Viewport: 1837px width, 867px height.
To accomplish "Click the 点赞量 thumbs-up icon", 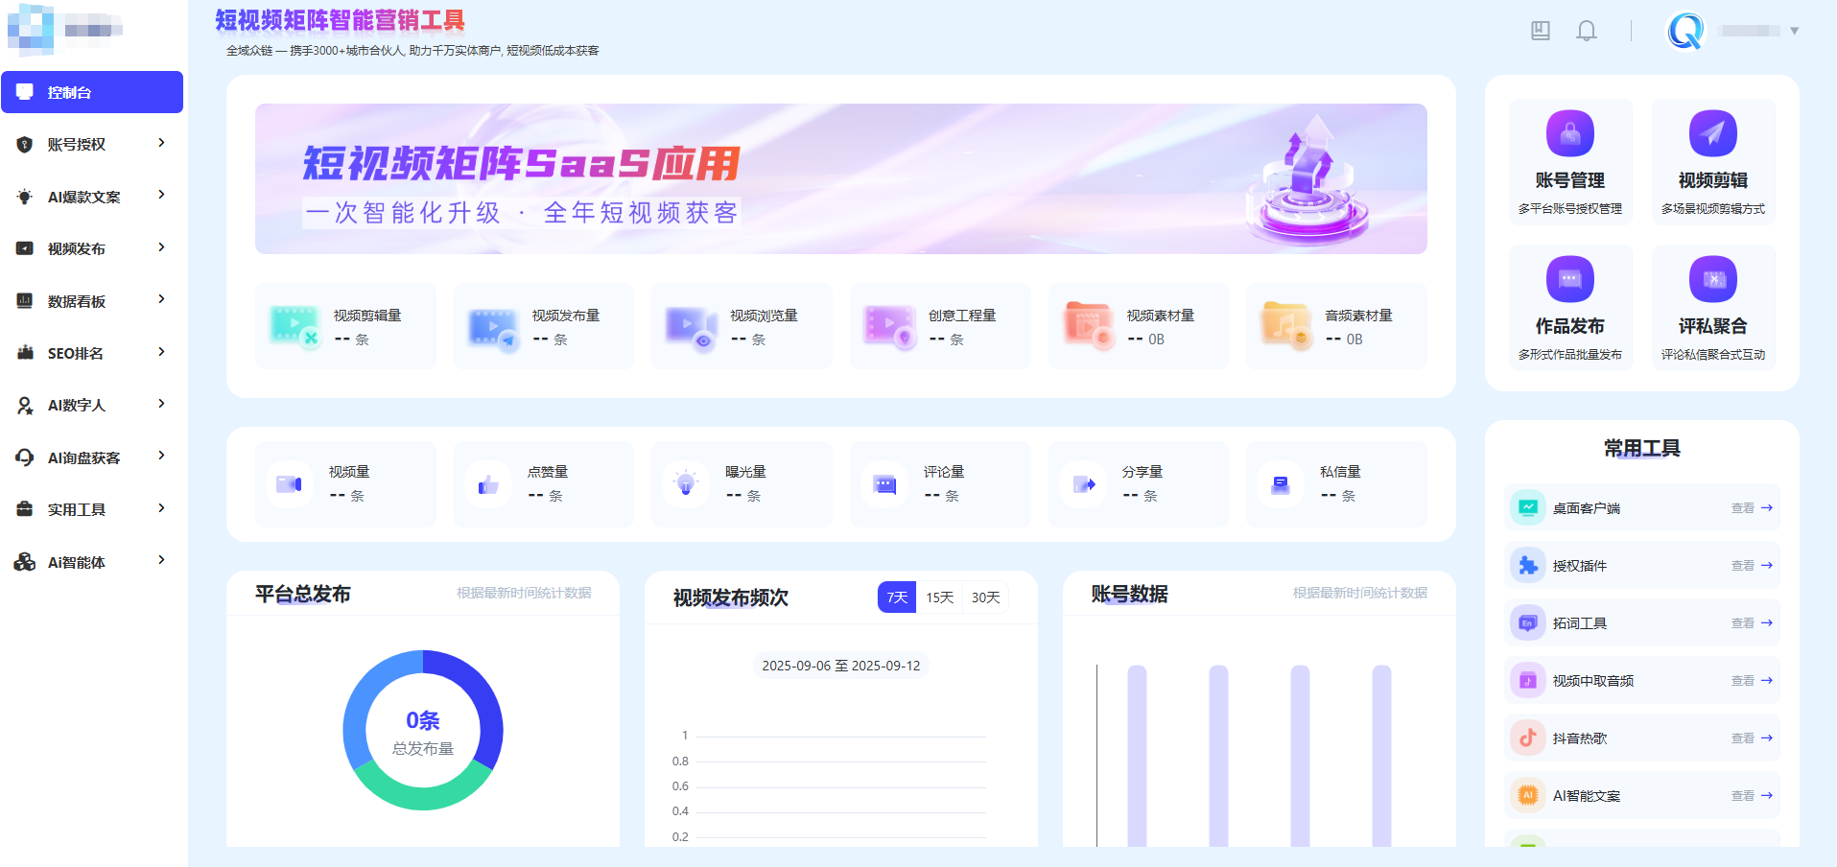I will pos(488,484).
